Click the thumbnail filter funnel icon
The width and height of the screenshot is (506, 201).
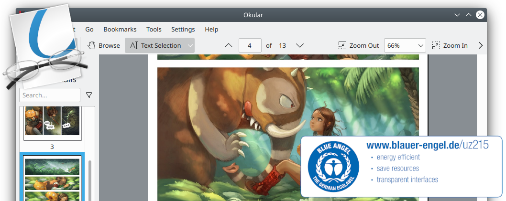pos(89,95)
